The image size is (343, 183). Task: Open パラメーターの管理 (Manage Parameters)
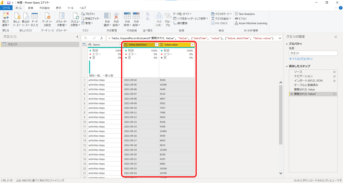(x=62, y=20)
